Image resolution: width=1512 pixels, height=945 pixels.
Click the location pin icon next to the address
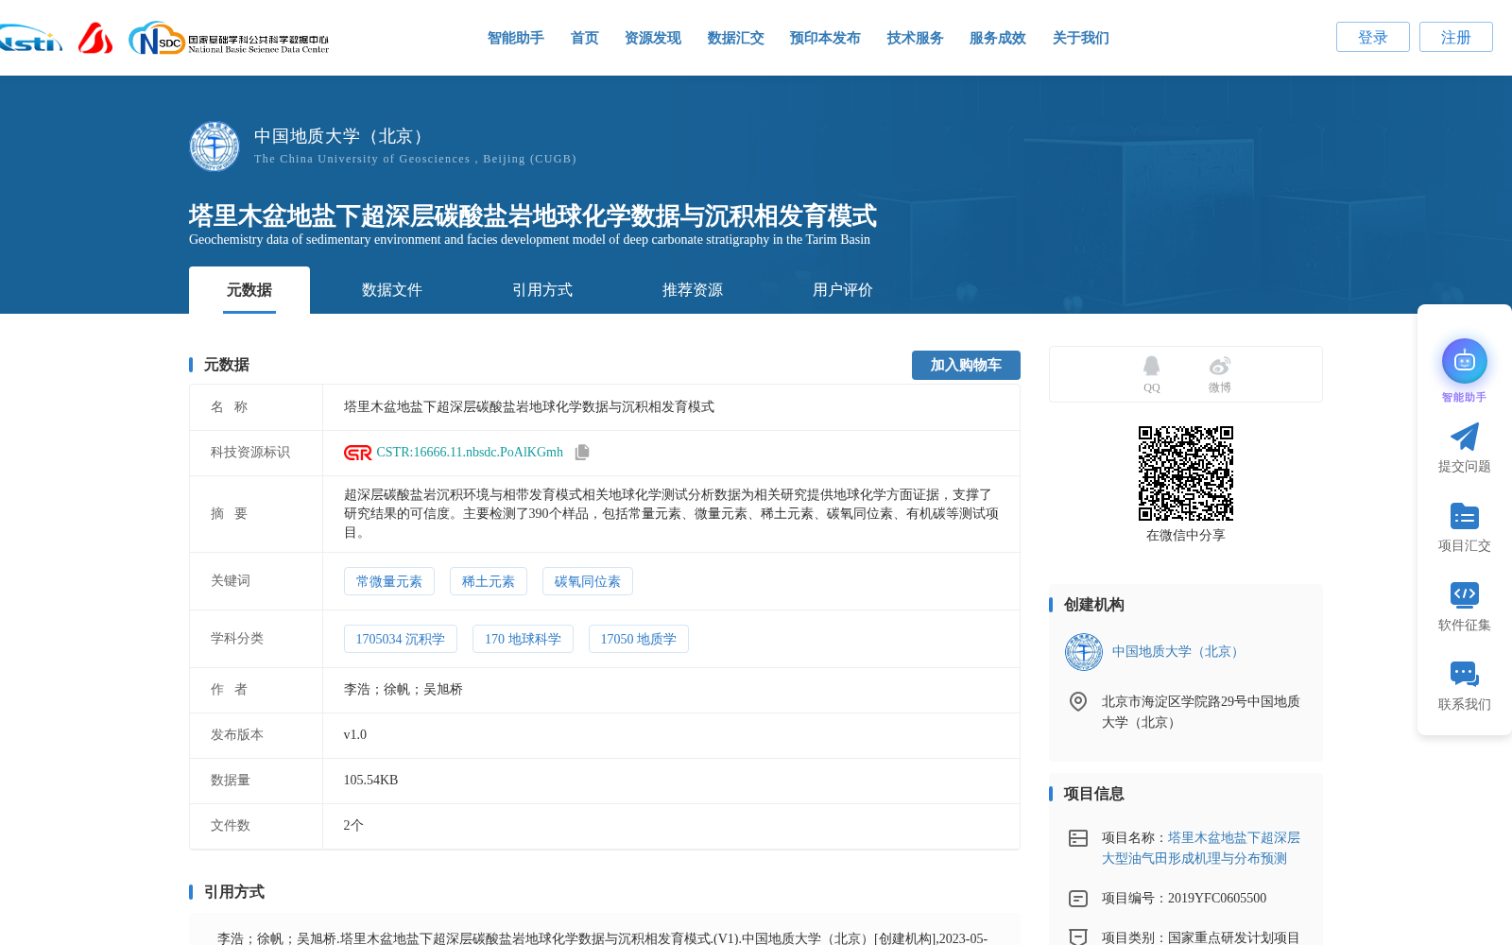click(1078, 701)
